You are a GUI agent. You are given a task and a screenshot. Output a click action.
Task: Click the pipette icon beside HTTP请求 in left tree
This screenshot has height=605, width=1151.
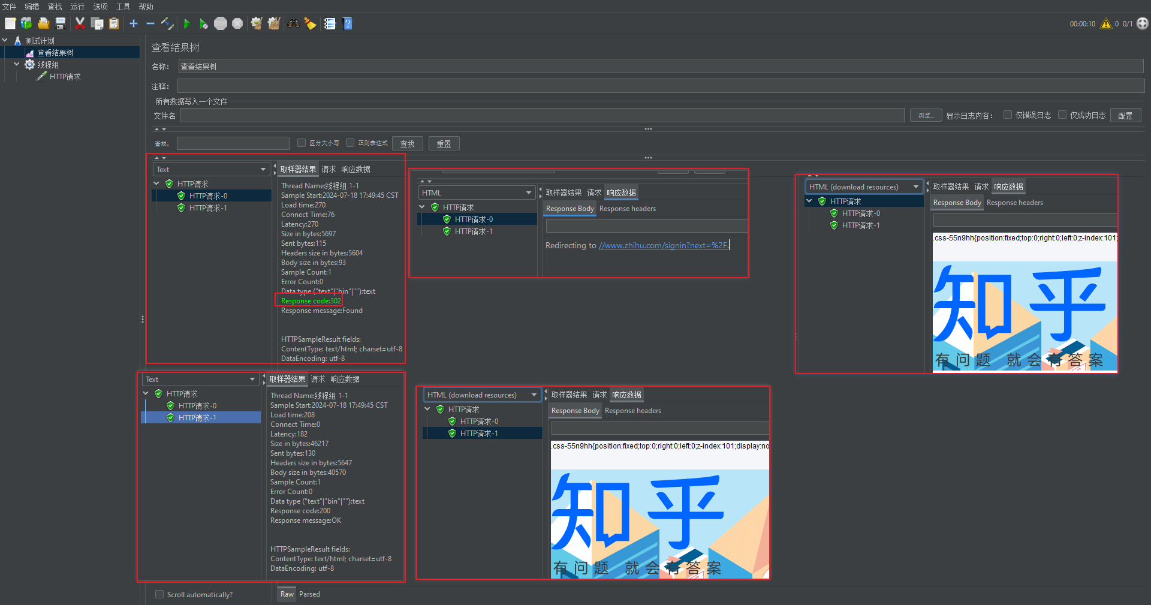coord(41,77)
